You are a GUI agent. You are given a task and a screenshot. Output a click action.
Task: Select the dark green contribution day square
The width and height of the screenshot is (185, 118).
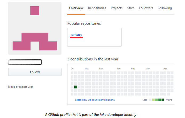(x=76, y=87)
